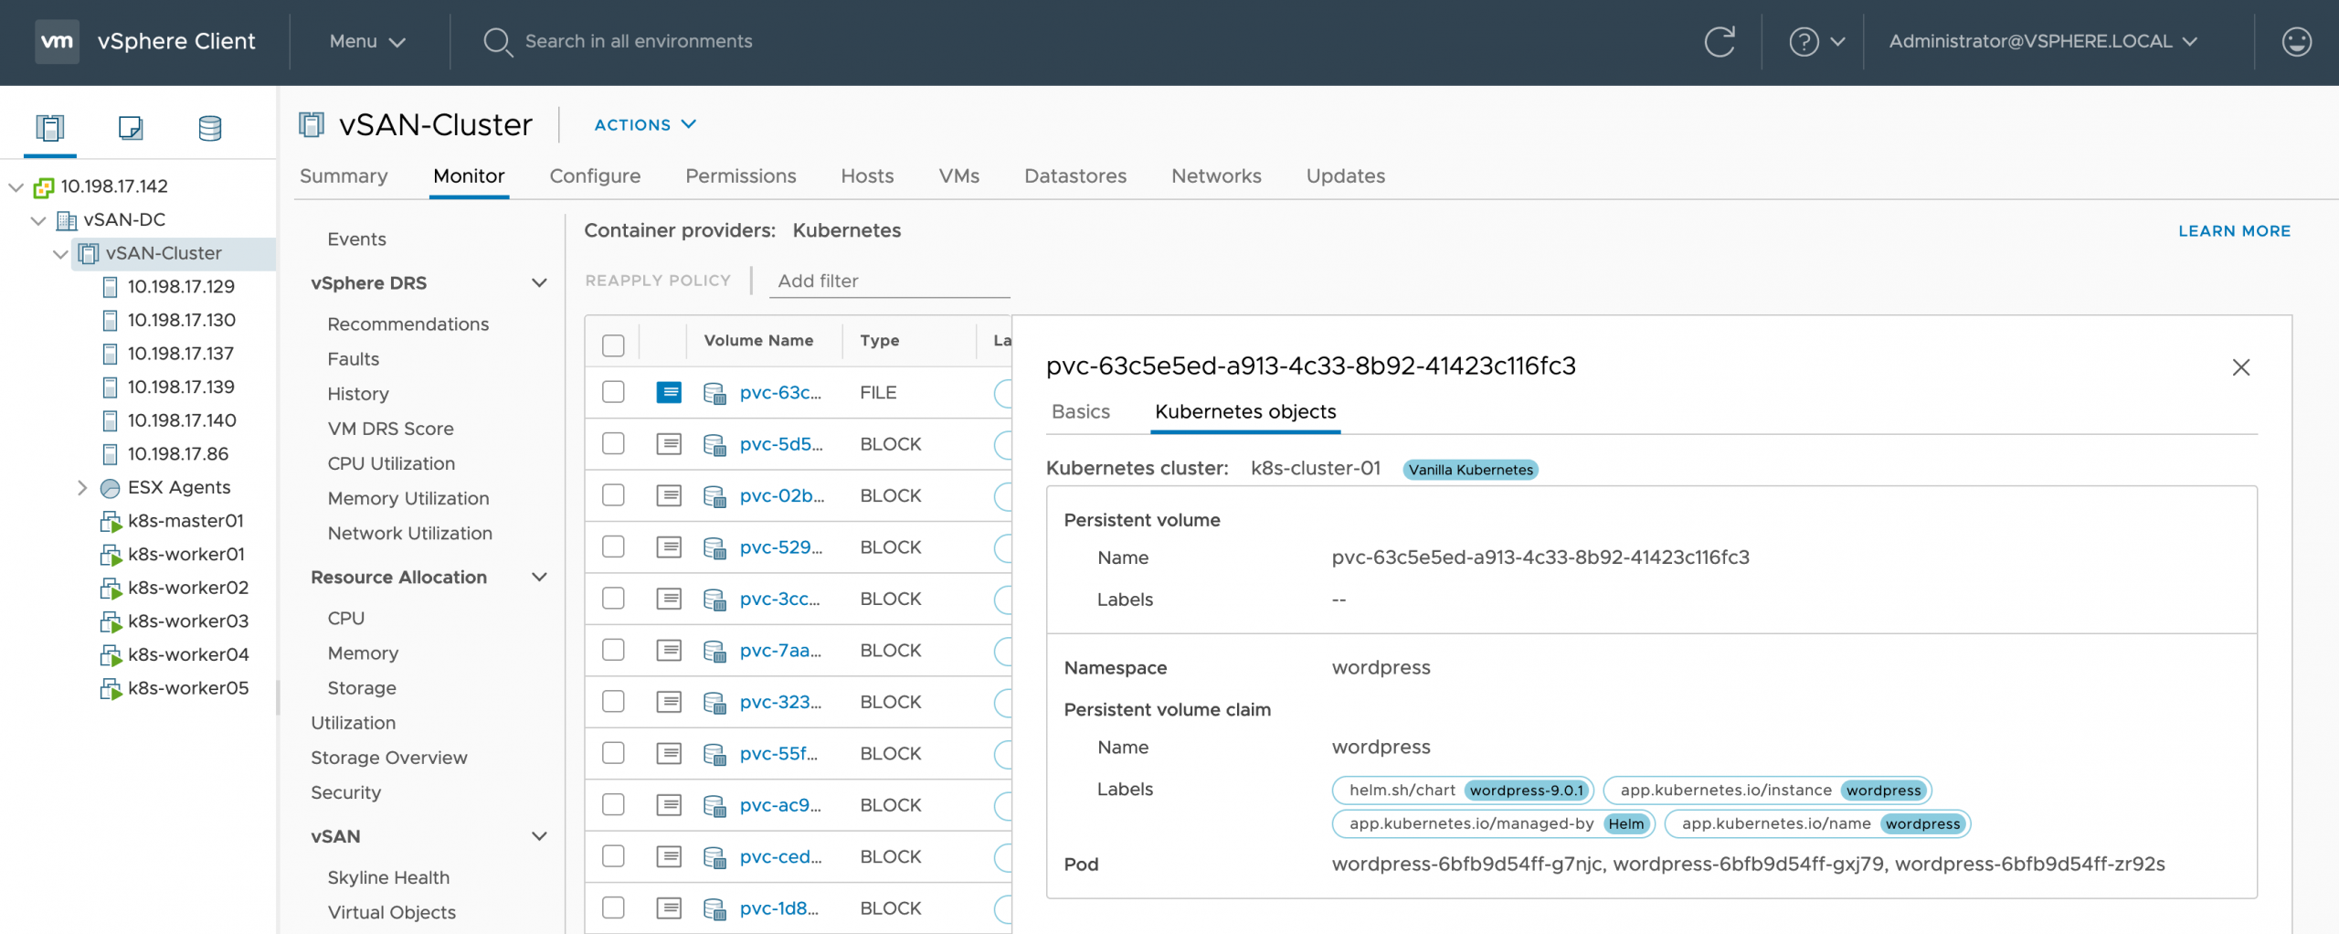This screenshot has height=934, width=2339.
Task: Click the REAPPLY POLICY button
Action: [658, 281]
